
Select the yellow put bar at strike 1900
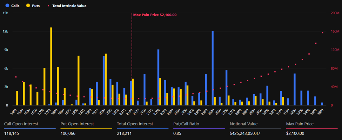[x=79, y=80]
